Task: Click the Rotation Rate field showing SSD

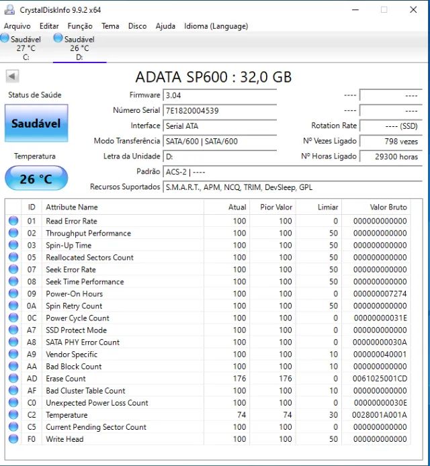Action: coord(391,126)
